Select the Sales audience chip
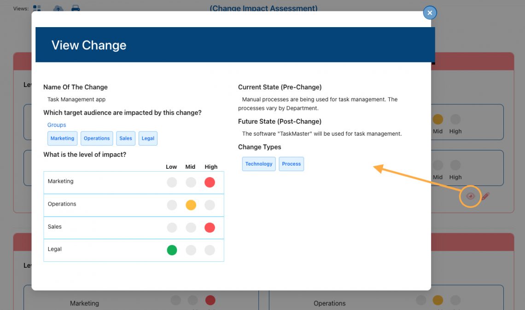 point(126,138)
